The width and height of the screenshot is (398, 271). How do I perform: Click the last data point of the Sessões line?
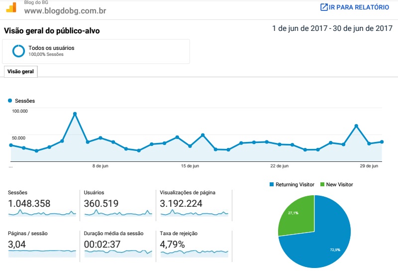382,142
